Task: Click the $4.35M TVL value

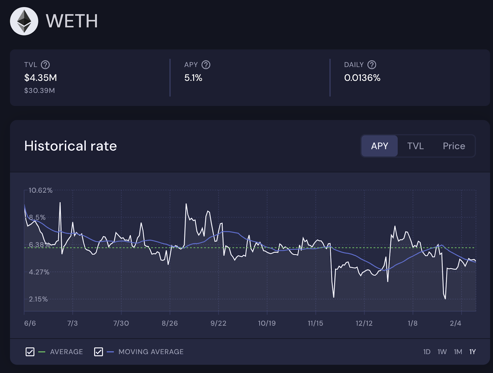Action: [41, 78]
